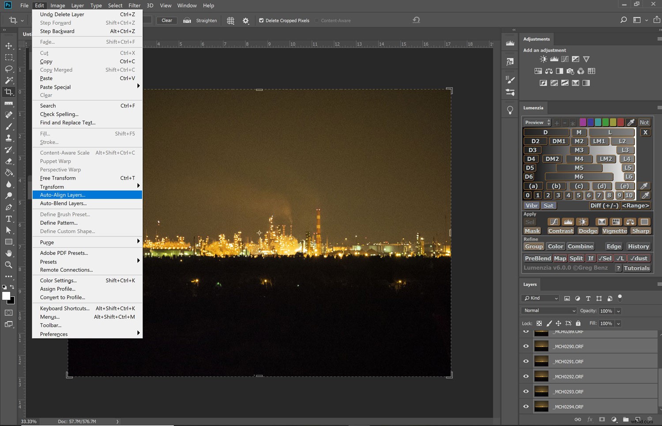Click the purple swatch in Lumenzia panel
The image size is (662, 426).
(583, 122)
